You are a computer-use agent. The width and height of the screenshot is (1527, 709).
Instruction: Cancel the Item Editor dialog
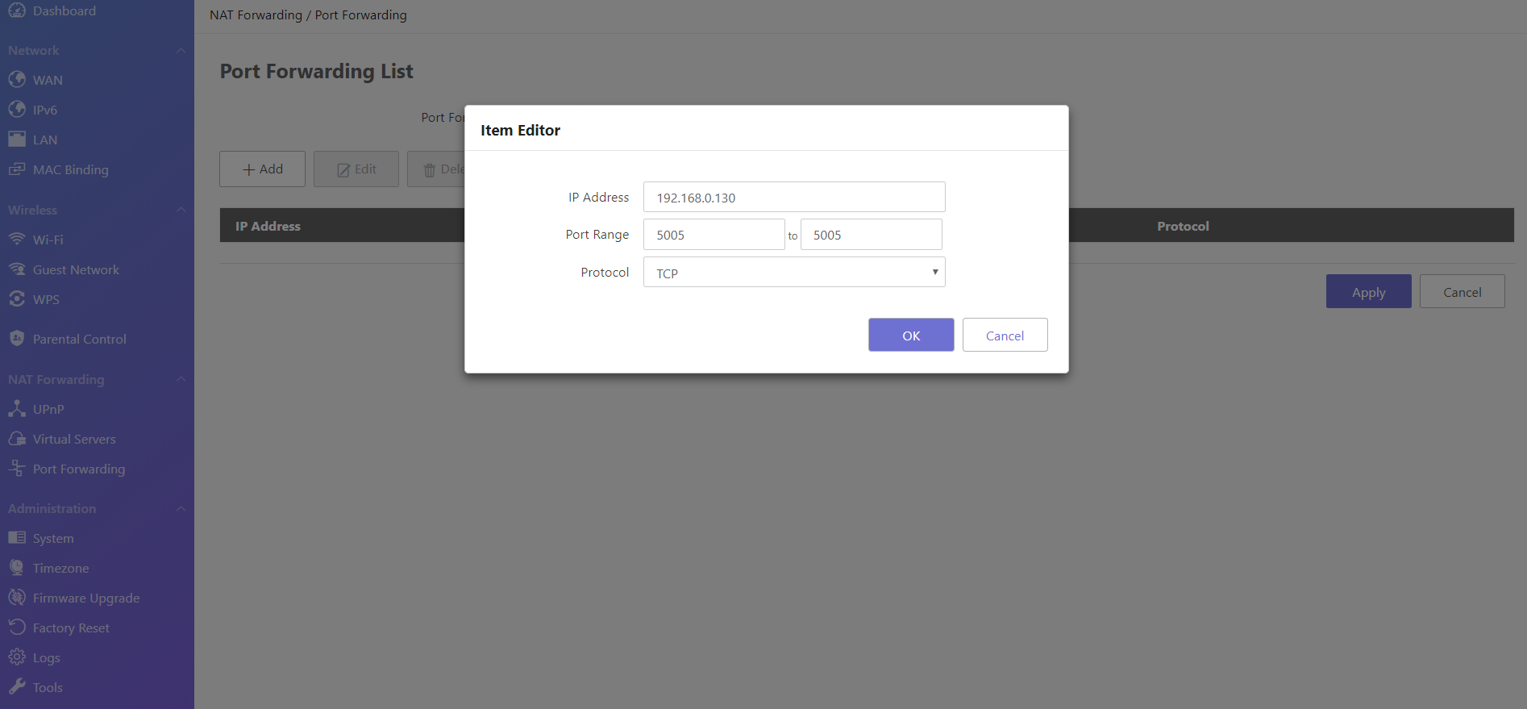(x=1005, y=336)
